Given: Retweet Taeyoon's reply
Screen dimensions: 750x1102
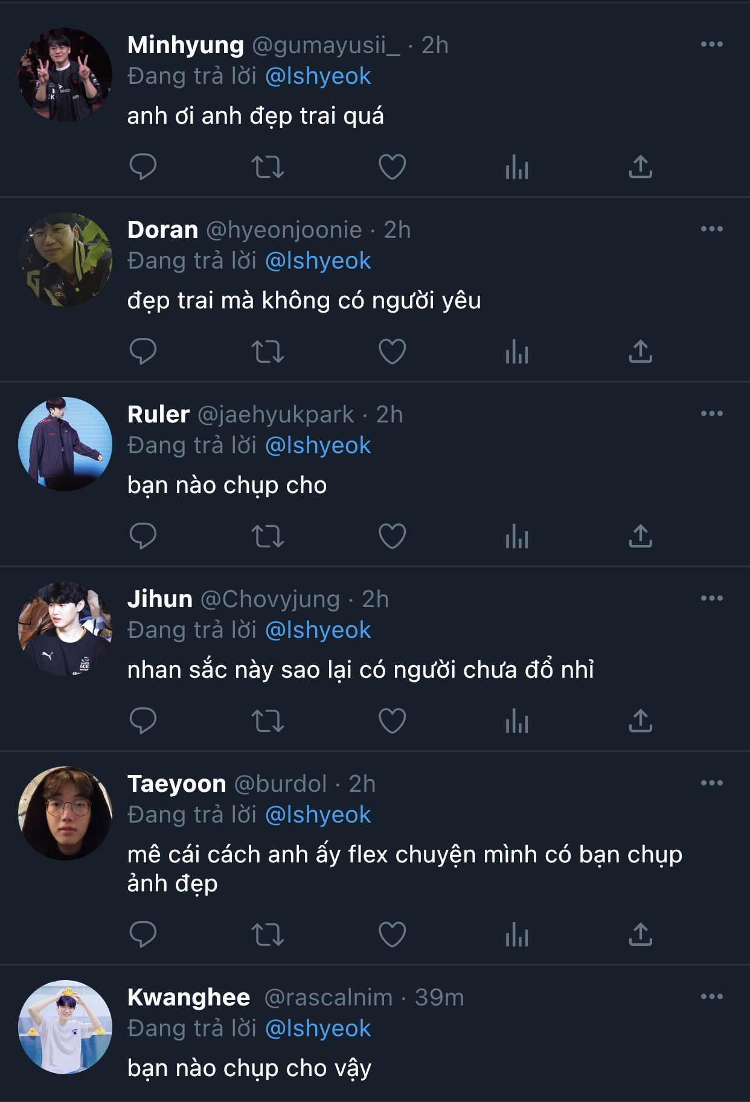Looking at the screenshot, I should (268, 934).
